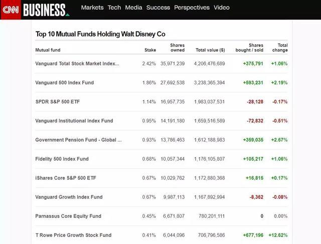The height and width of the screenshot is (244, 321).
Task: Click the CNN logo icon
Action: pyautogui.click(x=11, y=10)
